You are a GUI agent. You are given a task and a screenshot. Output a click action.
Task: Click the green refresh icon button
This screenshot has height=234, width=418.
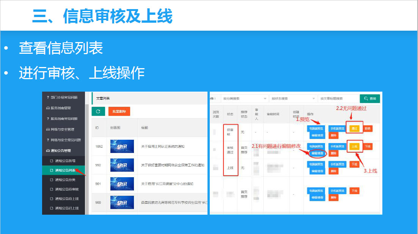tap(98, 111)
